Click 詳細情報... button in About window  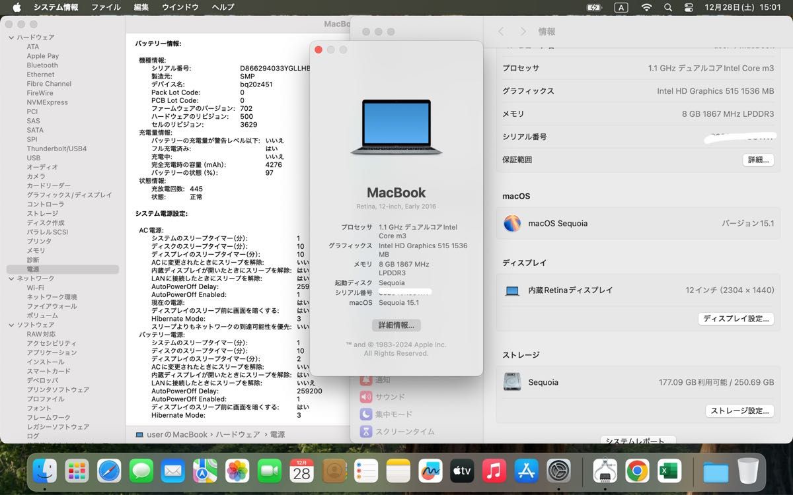tap(397, 325)
